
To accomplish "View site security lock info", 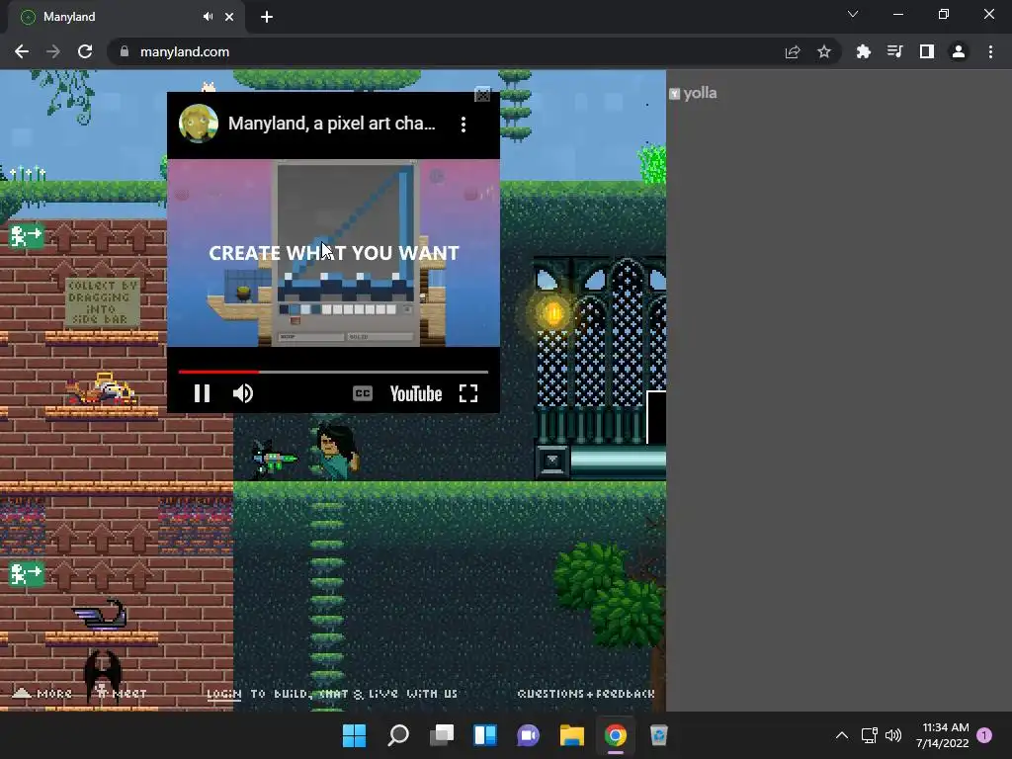I will 125,51.
